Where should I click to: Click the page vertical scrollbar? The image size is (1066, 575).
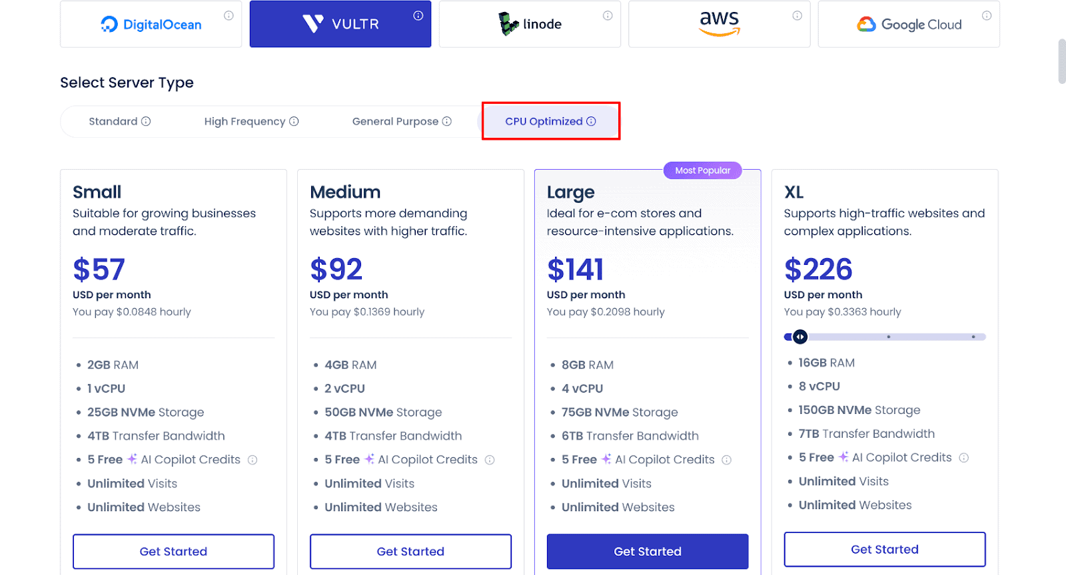coord(1061,61)
